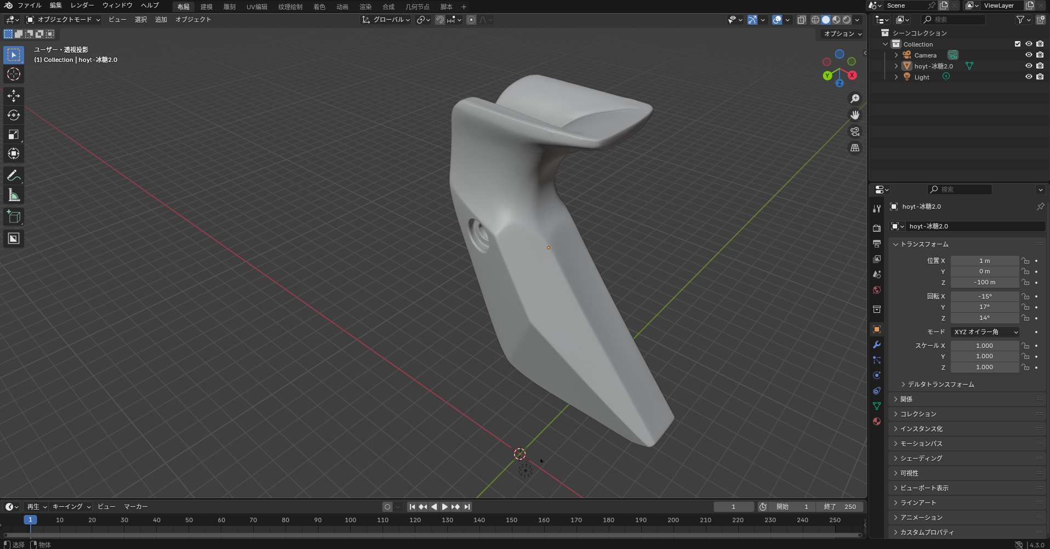
Task: Click the オプション button in viewport
Action: [843, 33]
